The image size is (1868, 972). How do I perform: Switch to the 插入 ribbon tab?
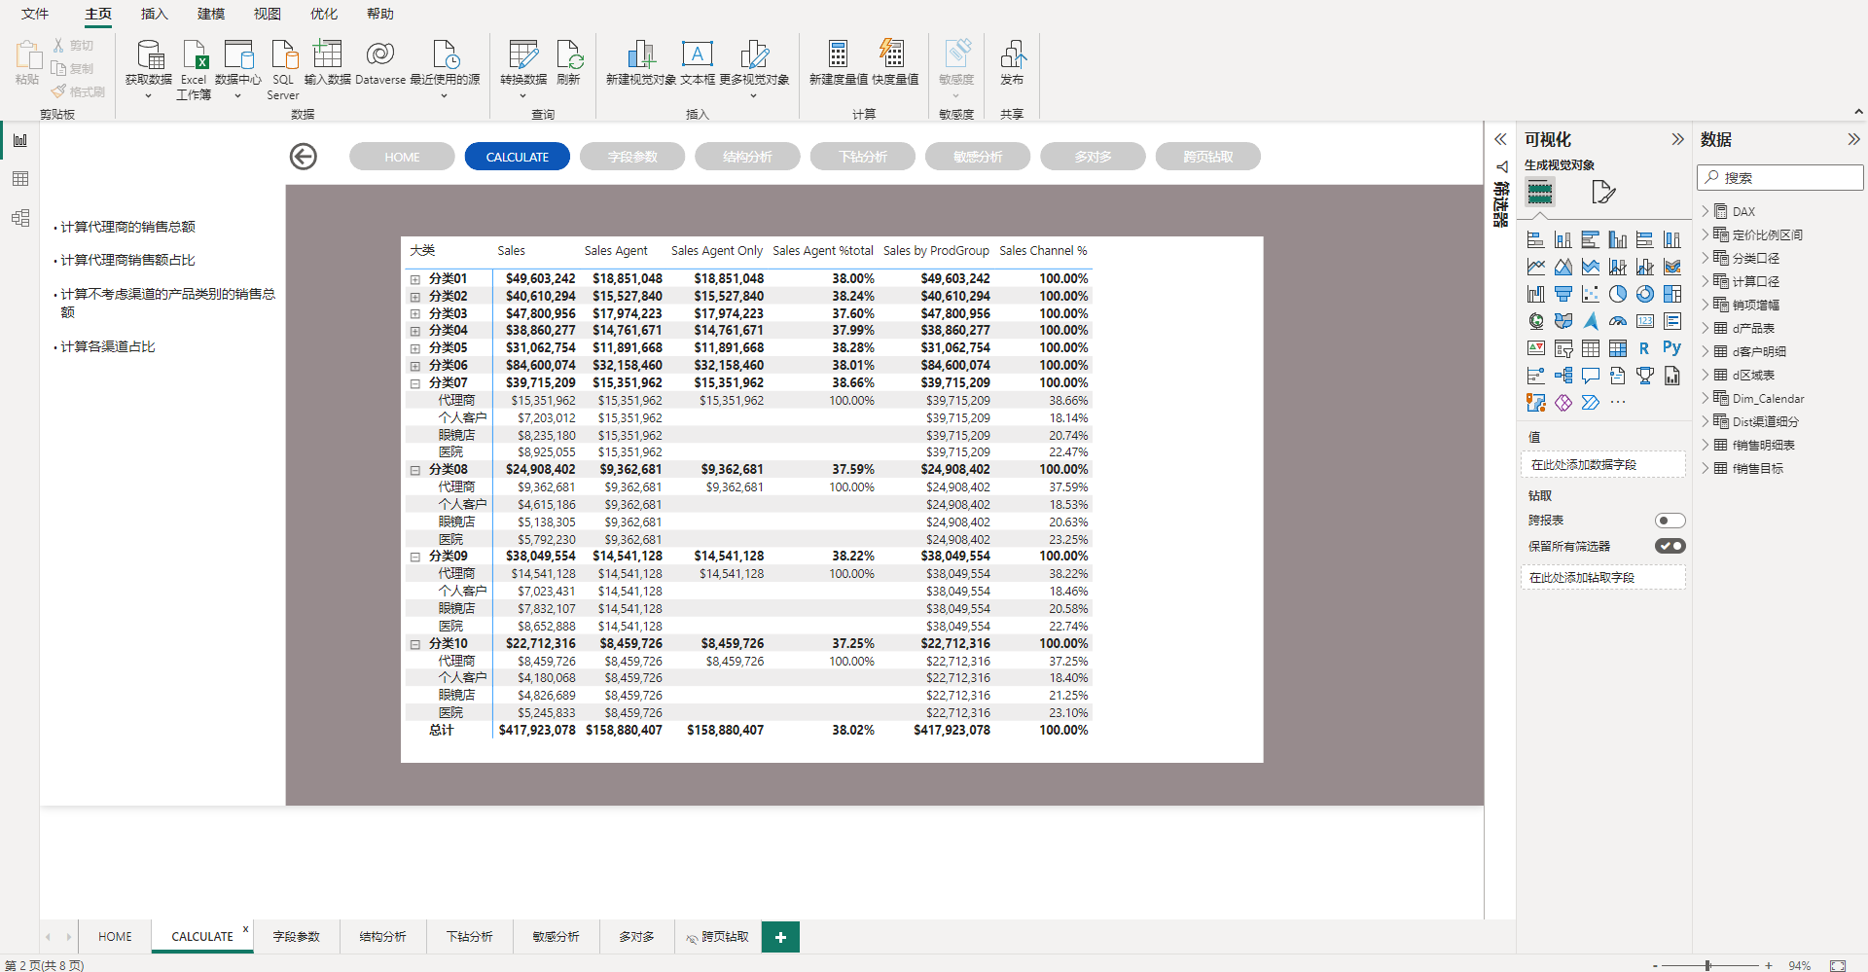point(154,14)
